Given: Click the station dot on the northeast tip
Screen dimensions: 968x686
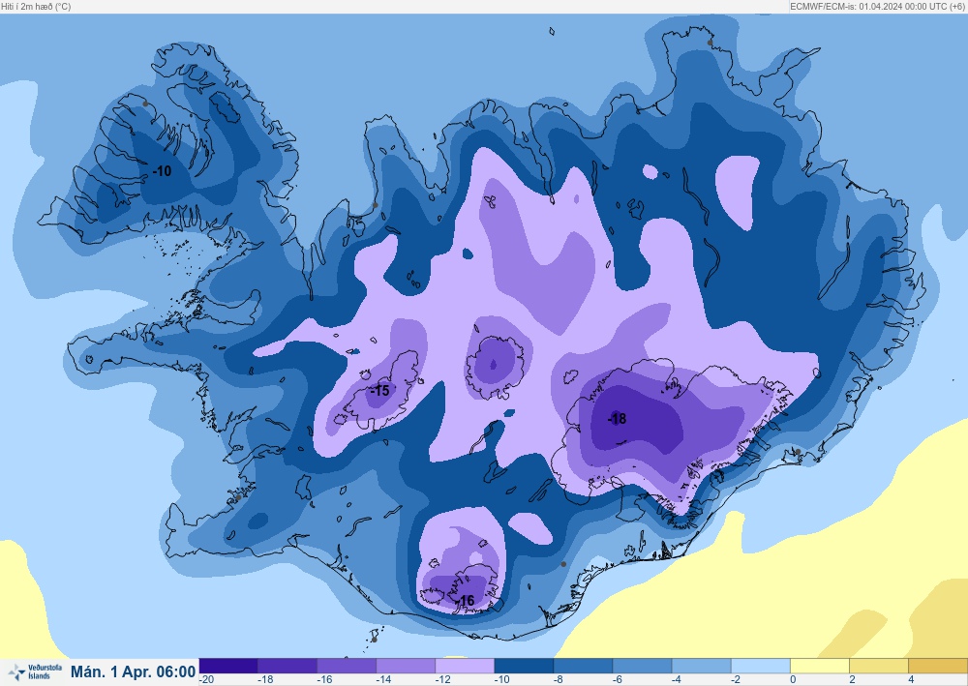Looking at the screenshot, I should [x=710, y=43].
